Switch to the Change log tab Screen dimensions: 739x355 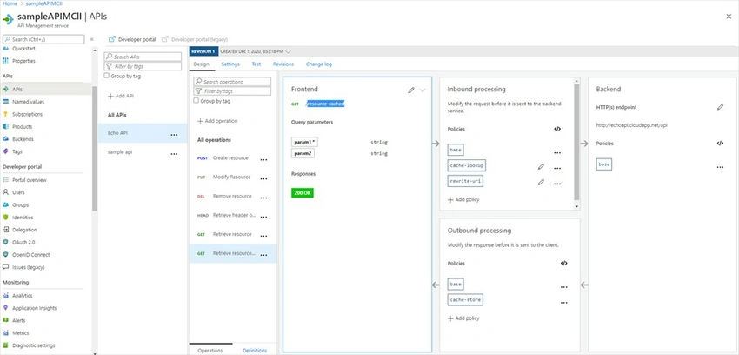(318, 64)
